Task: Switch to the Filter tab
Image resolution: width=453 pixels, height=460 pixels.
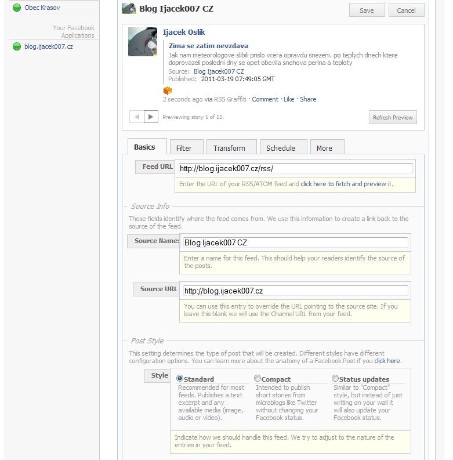Action: (x=184, y=148)
